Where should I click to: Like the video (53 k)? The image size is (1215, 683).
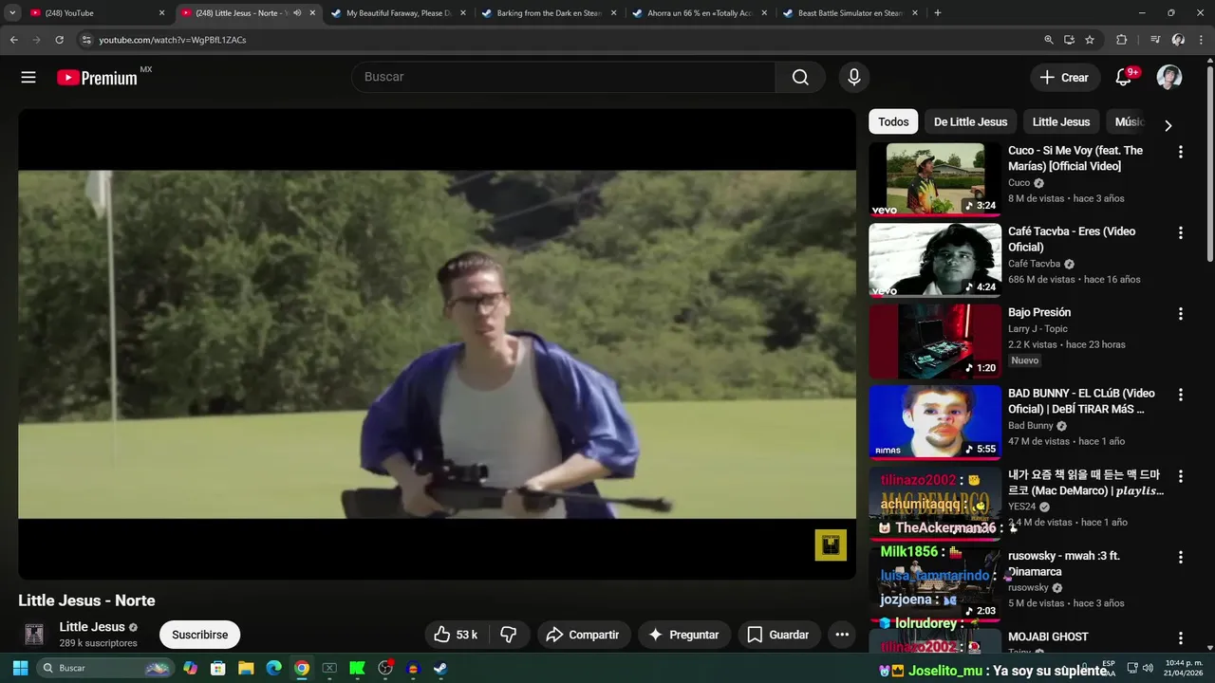click(x=457, y=635)
